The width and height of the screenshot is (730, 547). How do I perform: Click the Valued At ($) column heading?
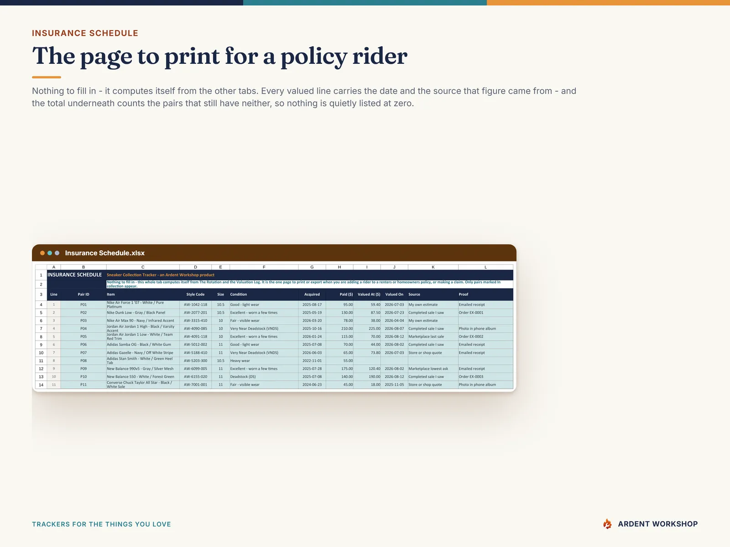click(367, 294)
